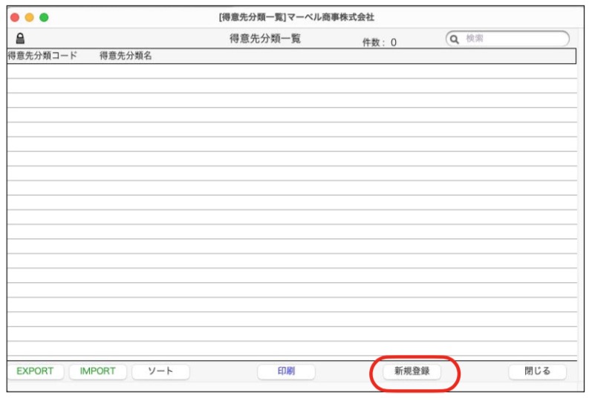
Task: Select the 得意先分類名 column header
Action: (x=126, y=56)
